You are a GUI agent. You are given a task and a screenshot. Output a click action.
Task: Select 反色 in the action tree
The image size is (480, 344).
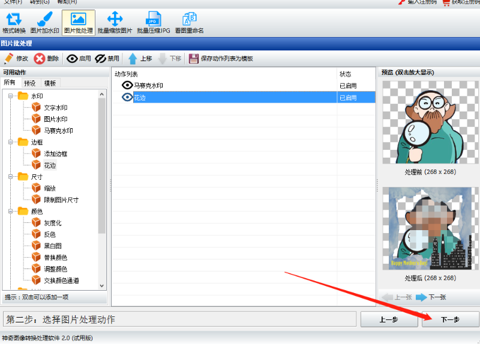[50, 234]
